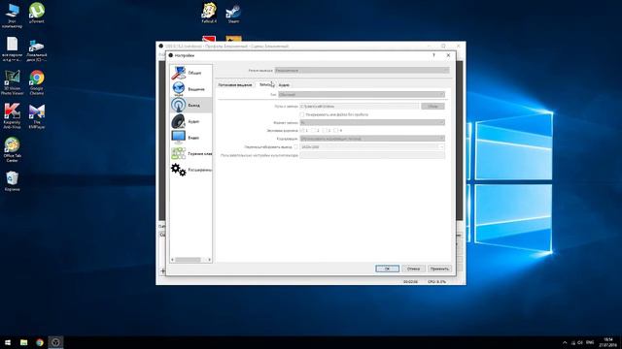
Task: Click the custom muxer settings input field
Action: pos(372,155)
